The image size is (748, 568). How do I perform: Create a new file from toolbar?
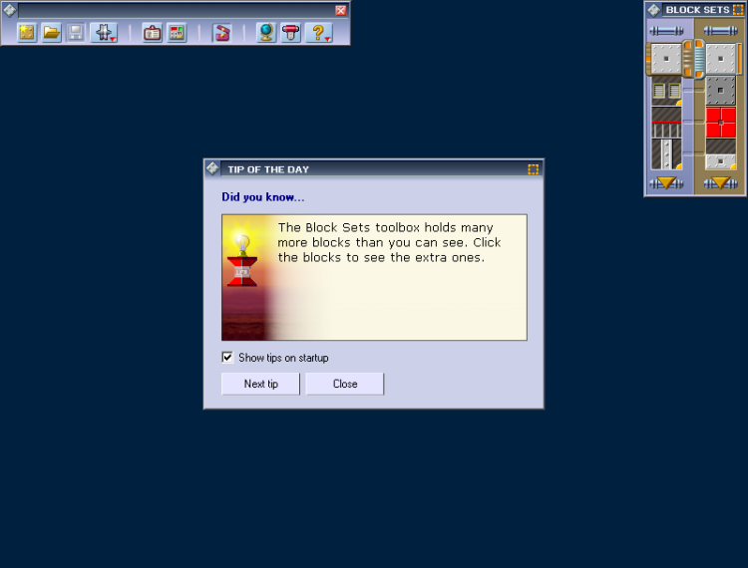click(27, 33)
